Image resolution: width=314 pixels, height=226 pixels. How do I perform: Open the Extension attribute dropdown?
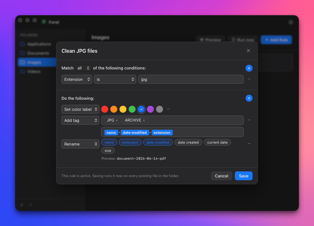(77, 79)
